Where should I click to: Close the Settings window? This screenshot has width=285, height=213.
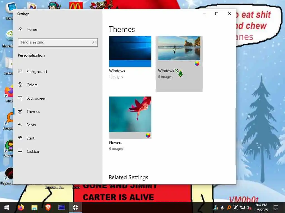(x=230, y=14)
